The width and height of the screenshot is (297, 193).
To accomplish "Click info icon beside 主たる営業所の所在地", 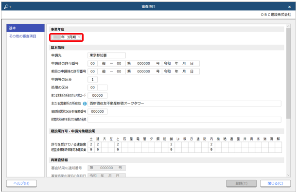I will coord(85,104).
